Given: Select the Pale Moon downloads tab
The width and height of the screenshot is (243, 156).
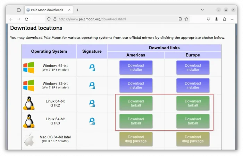Looking at the screenshot, I should [x=47, y=10].
